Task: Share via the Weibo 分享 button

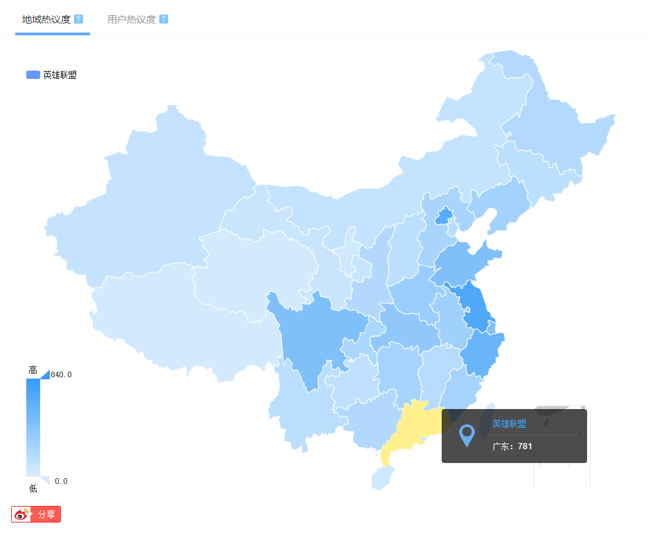Action: pyautogui.click(x=36, y=514)
